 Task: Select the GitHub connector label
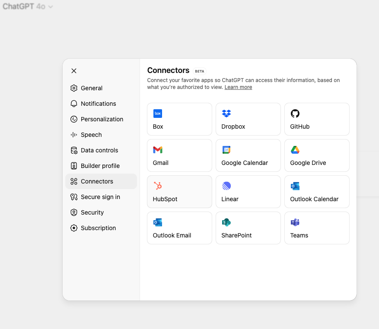point(300,127)
